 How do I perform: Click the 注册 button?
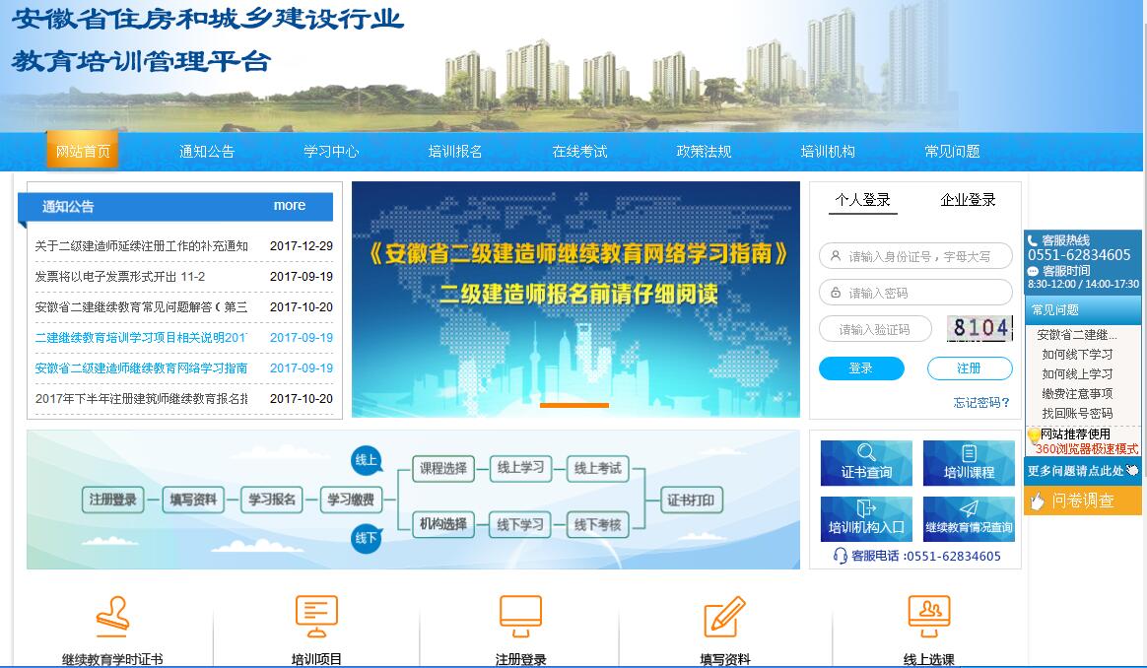(x=969, y=368)
